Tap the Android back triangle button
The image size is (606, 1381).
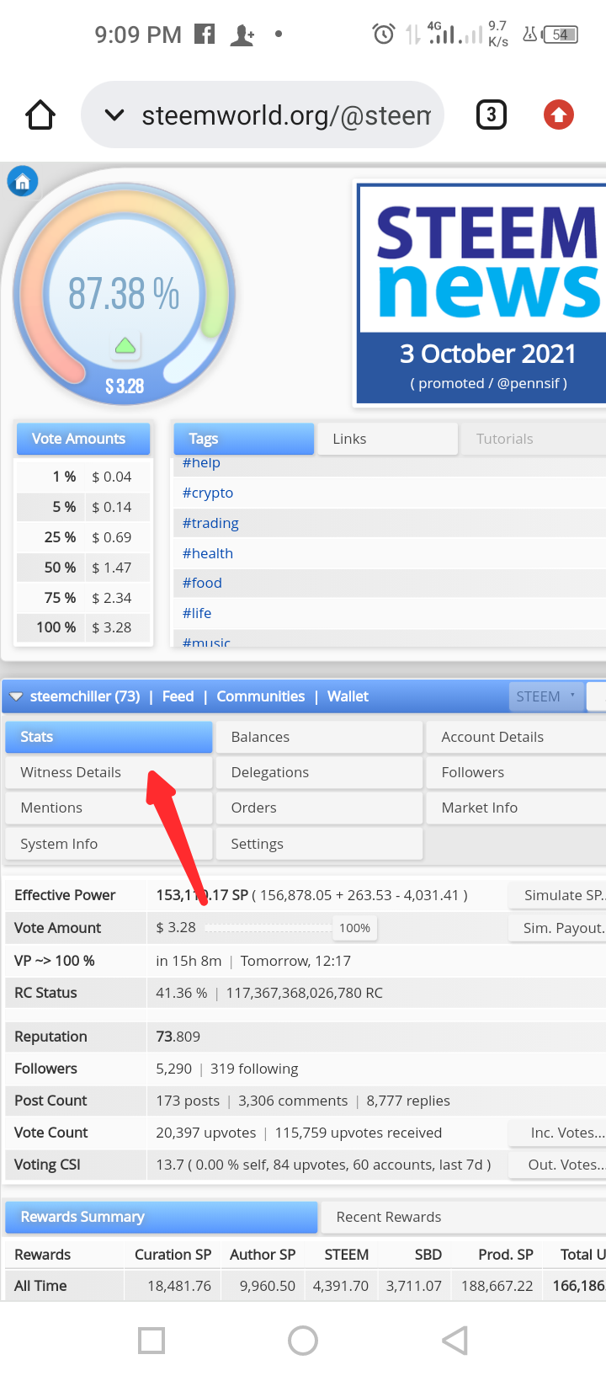(454, 1340)
